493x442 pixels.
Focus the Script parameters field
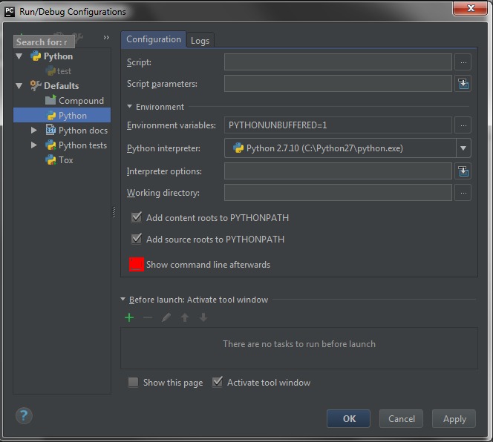click(x=338, y=84)
